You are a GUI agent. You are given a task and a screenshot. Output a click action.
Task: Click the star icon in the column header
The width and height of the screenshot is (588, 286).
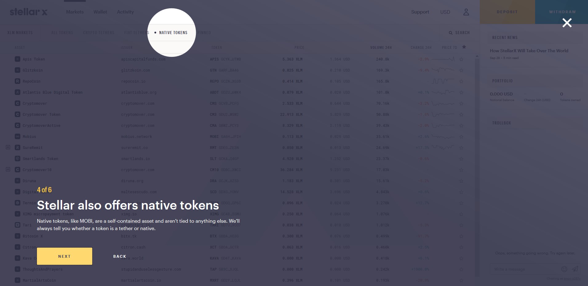[x=464, y=47]
